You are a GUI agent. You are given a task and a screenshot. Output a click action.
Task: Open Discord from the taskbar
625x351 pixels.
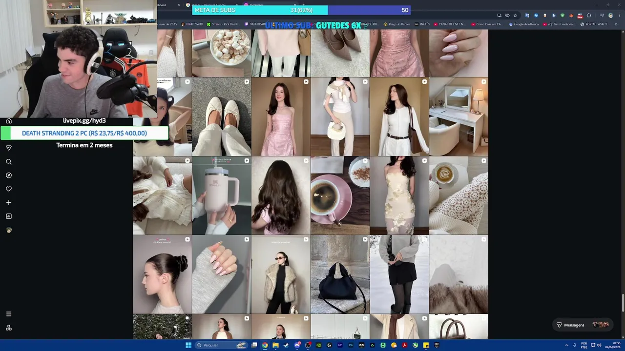[297, 345]
